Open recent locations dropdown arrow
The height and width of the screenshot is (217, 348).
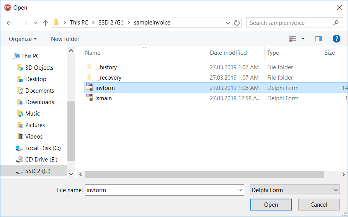point(36,23)
